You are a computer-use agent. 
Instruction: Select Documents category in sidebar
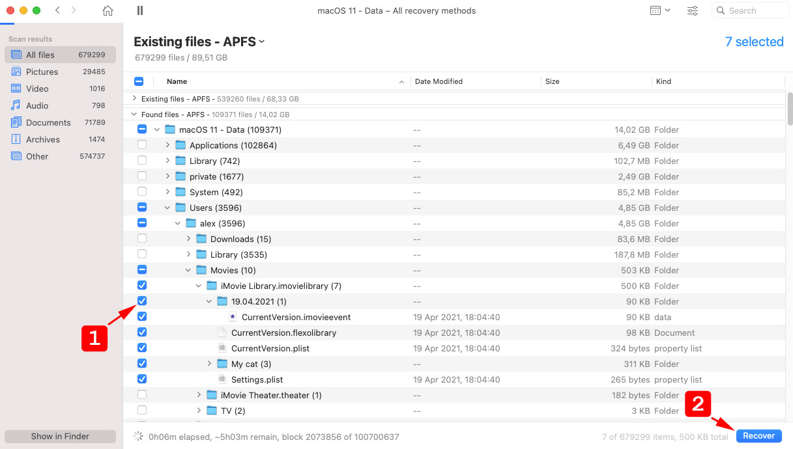pyautogui.click(x=60, y=122)
